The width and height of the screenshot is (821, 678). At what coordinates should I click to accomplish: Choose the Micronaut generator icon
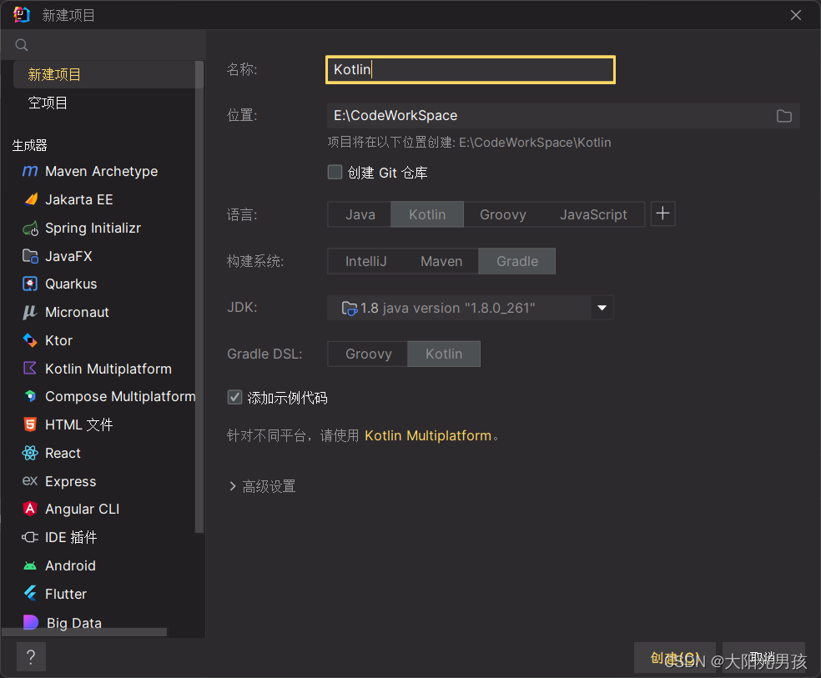[x=30, y=313]
